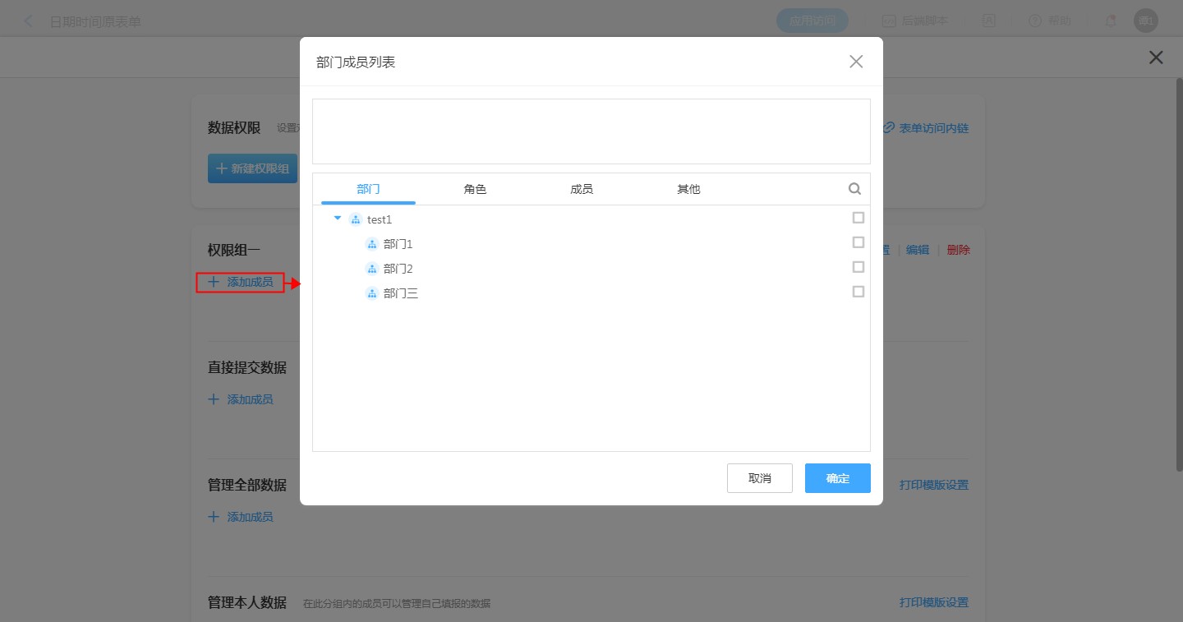The image size is (1183, 622).
Task: Click the 部门2 department icon
Action: pyautogui.click(x=371, y=269)
